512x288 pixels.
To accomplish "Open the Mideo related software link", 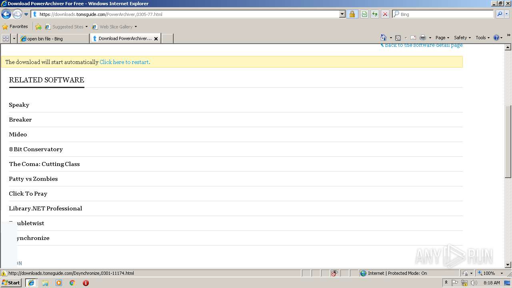I will tap(18, 134).
